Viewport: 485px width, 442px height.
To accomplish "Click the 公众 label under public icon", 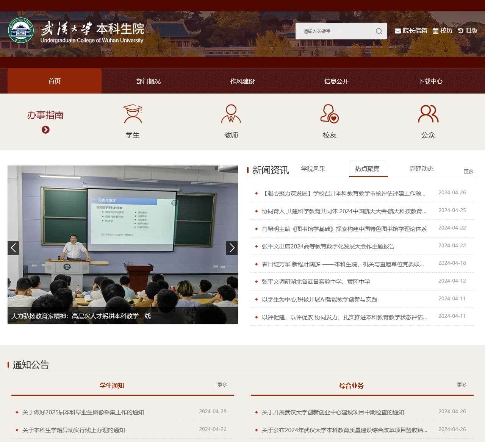I will point(428,135).
